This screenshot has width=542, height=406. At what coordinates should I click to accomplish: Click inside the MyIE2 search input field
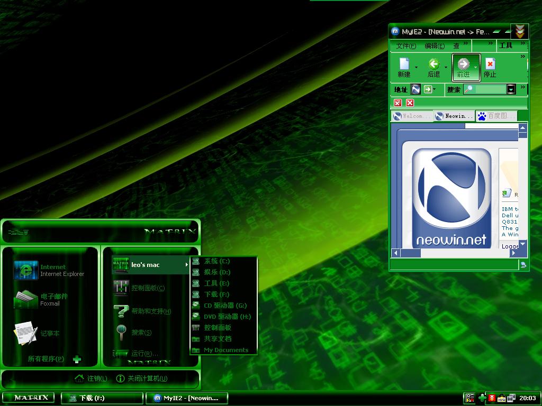pos(490,89)
